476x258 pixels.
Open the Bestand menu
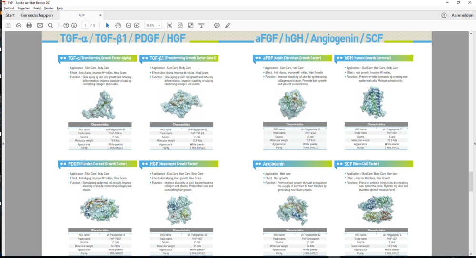[x=9, y=8]
